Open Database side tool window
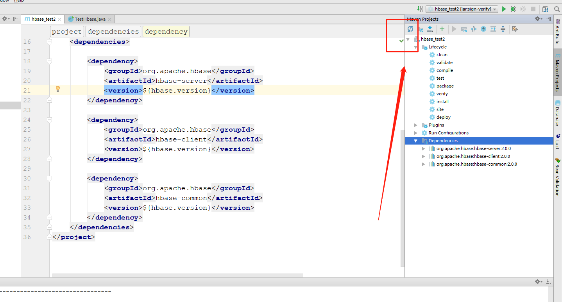Viewport: 562px width, 302px height. 558,114
